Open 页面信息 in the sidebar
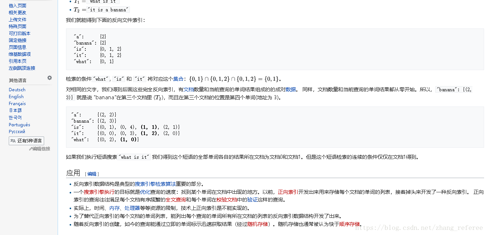The width and height of the screenshot is (487, 235). point(18,47)
